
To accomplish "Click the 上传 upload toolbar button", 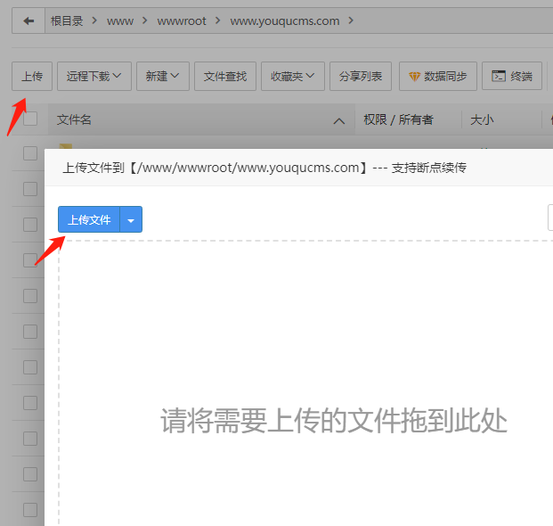I will point(32,77).
